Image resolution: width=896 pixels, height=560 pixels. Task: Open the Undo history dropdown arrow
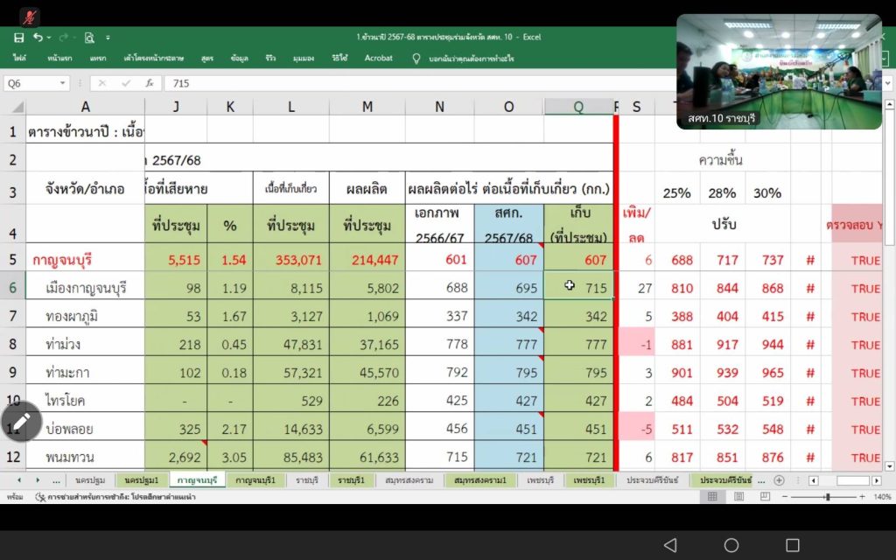click(49, 38)
